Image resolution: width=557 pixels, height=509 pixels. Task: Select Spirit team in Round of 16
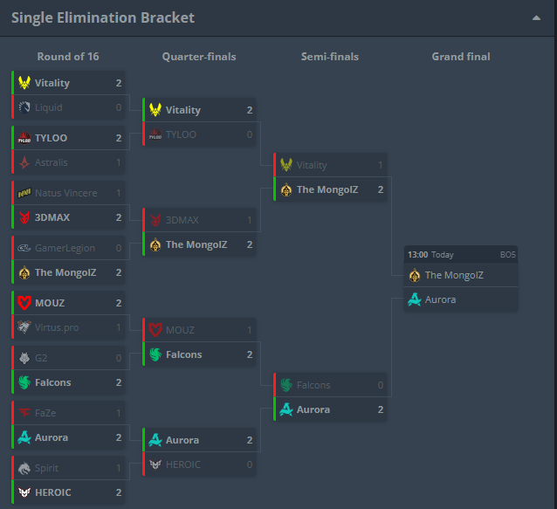click(68, 468)
